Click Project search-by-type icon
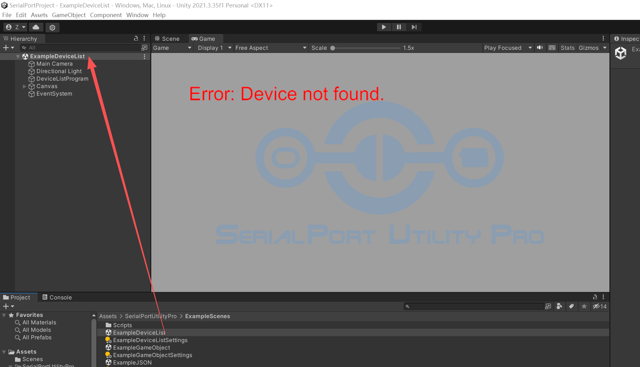640x367 pixels. (x=560, y=306)
